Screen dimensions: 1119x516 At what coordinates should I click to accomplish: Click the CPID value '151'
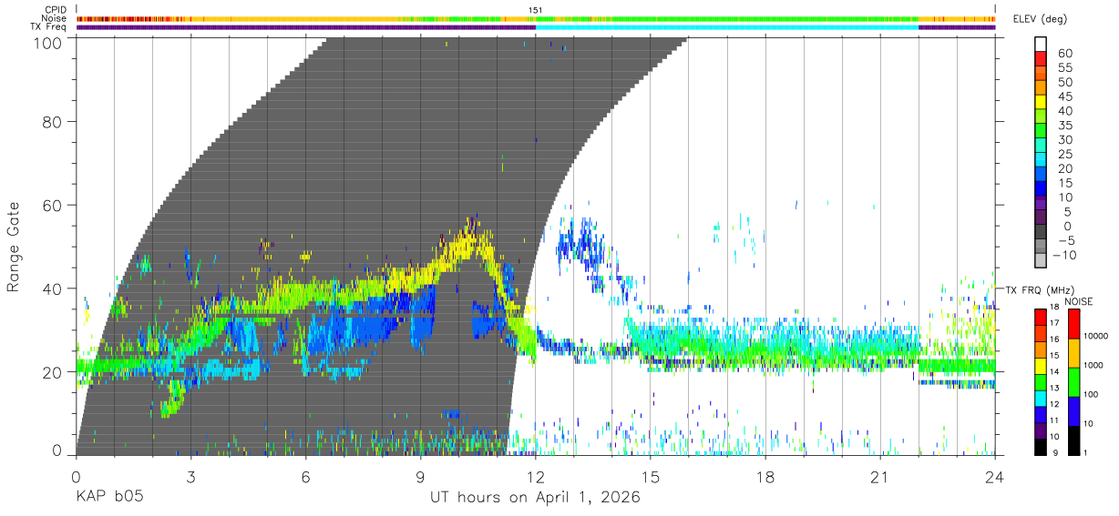(536, 10)
